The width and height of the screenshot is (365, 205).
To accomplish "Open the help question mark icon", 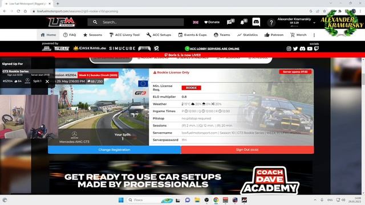I will click(x=271, y=23).
